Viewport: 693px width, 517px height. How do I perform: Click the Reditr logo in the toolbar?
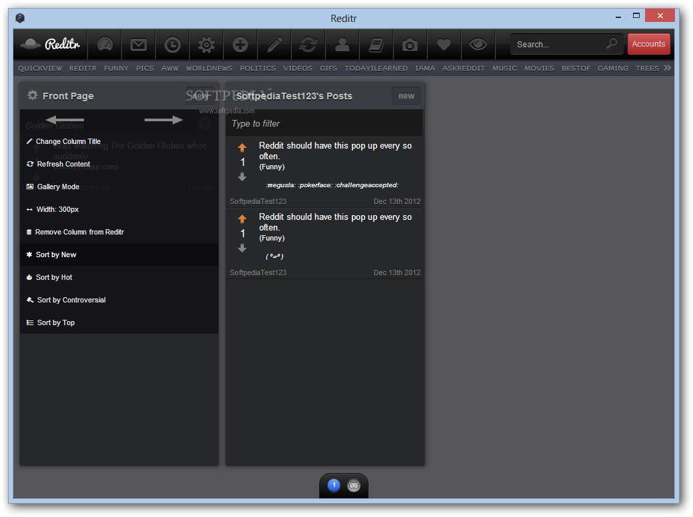click(x=51, y=44)
